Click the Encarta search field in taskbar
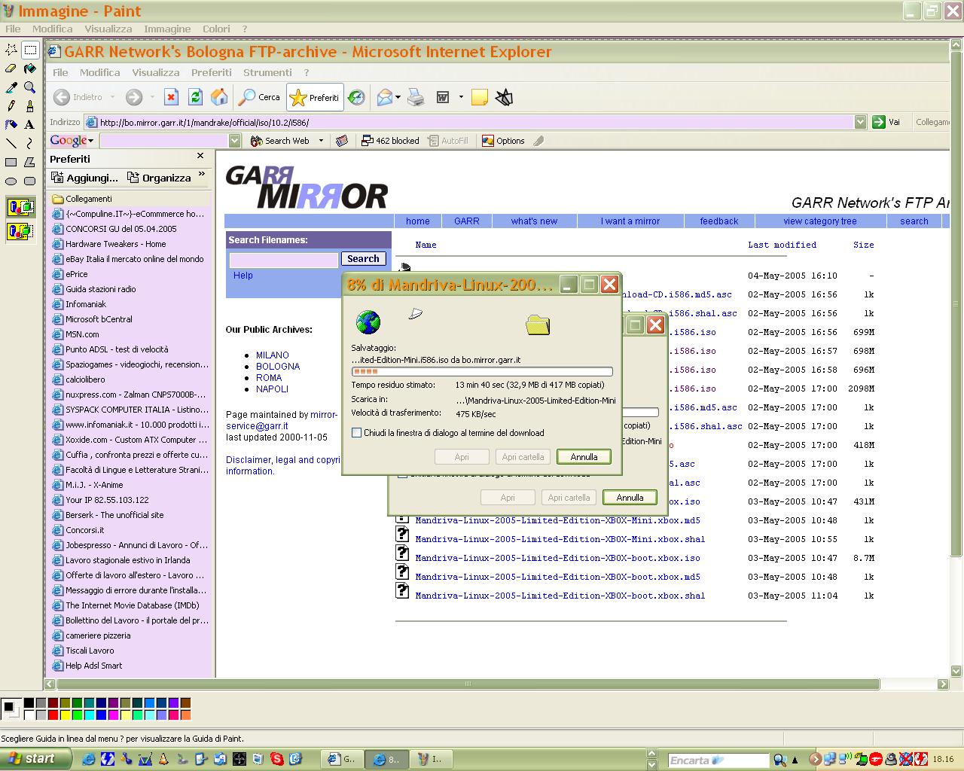Screen dimensions: 964x771 [718, 760]
